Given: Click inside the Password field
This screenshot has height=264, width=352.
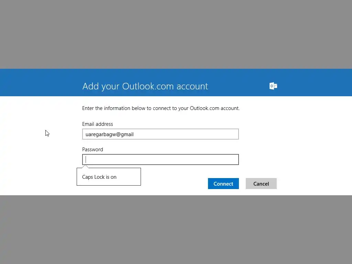Looking at the screenshot, I should [x=160, y=159].
